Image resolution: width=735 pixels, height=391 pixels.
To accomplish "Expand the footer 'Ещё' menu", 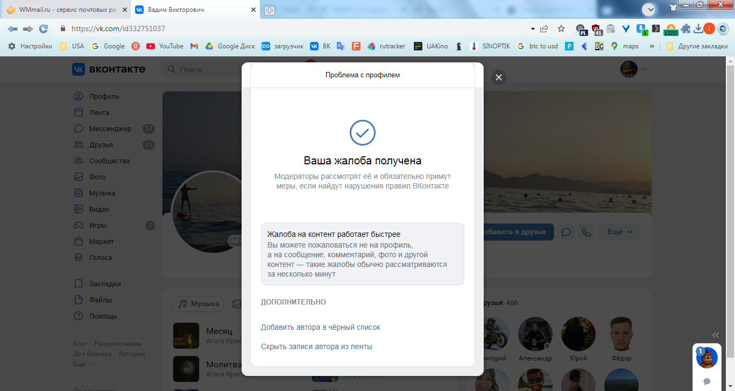I will point(82,364).
